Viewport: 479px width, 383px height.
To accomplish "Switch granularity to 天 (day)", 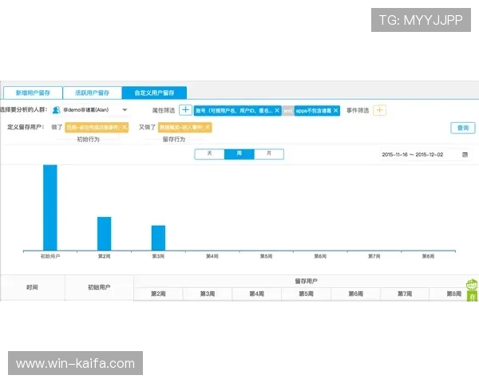I will point(209,154).
